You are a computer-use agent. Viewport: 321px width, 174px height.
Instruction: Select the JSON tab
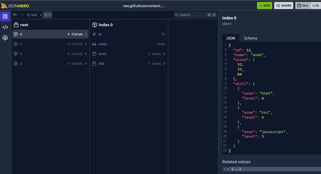point(231,38)
